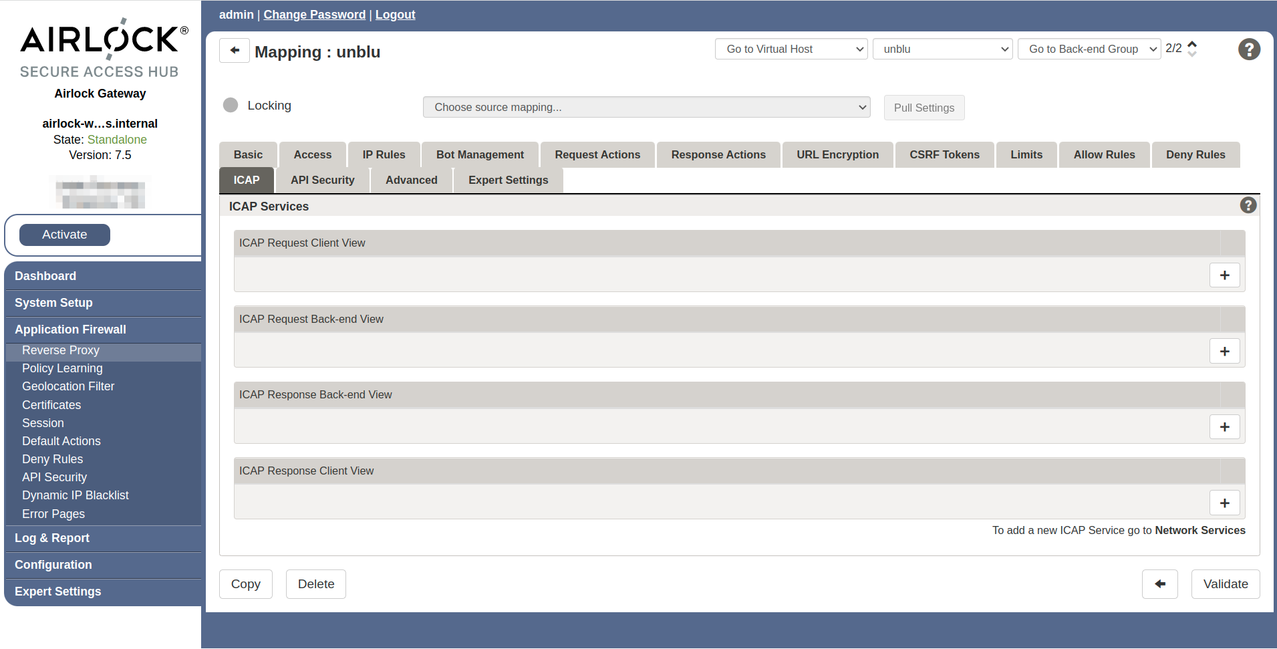Follow the Network Services link

click(x=1199, y=530)
